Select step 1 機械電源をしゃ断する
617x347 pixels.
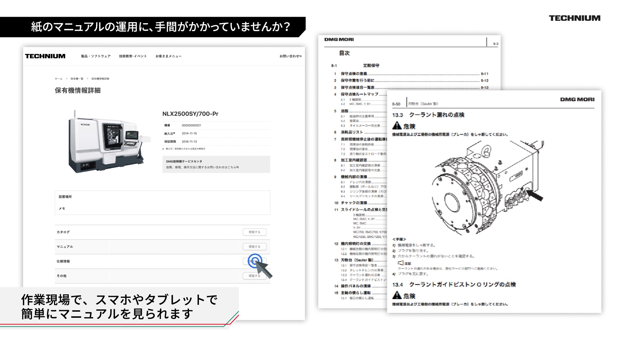coord(414,245)
